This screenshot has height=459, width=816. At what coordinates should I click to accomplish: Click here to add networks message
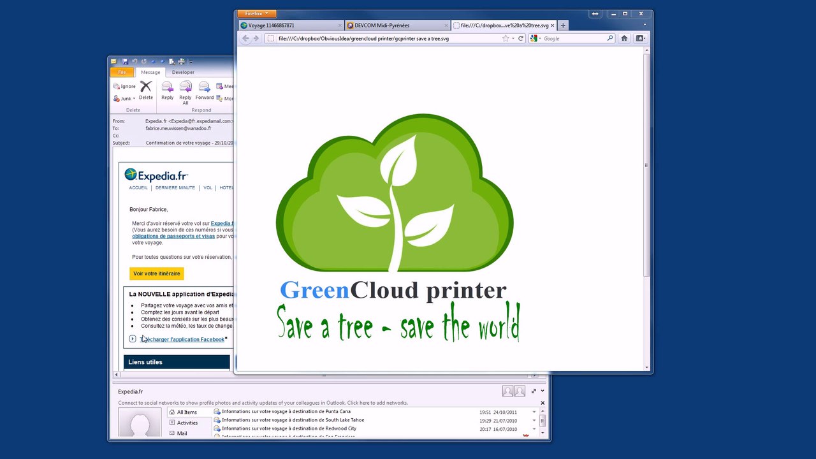263,403
